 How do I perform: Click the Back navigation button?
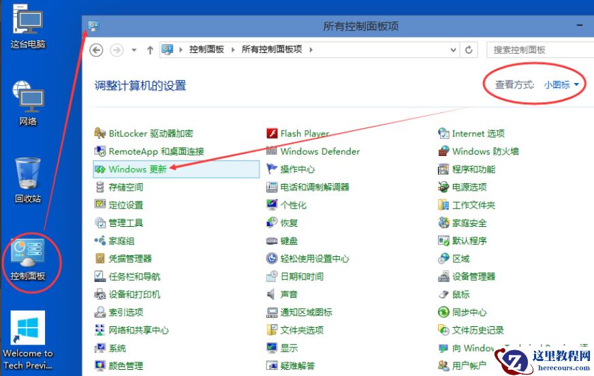(96, 50)
